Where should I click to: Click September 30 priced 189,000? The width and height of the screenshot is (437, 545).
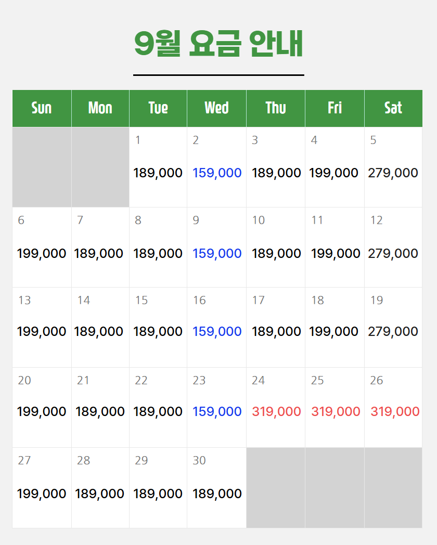(x=216, y=488)
